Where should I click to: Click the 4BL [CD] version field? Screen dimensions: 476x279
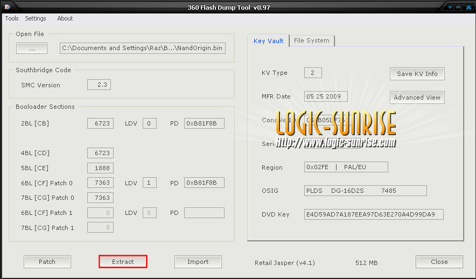(x=100, y=153)
